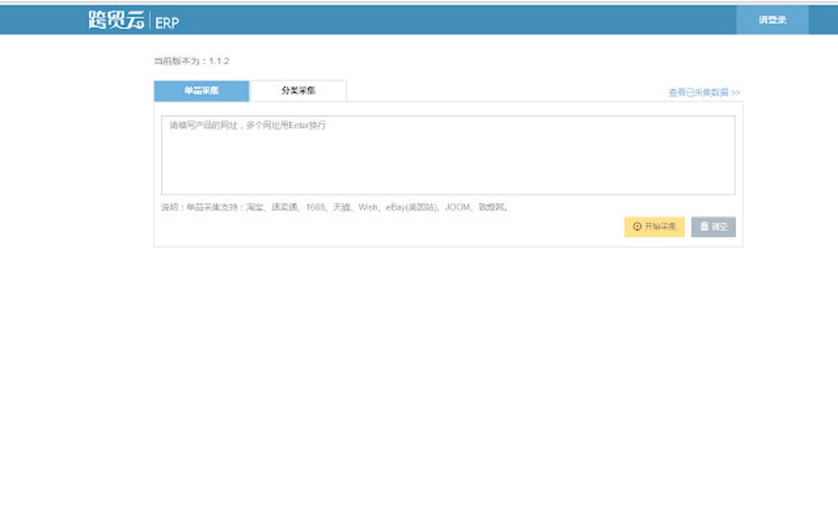Screen dimensions: 838x524
Task: Clear the input with the 清空 button
Action: tap(713, 227)
